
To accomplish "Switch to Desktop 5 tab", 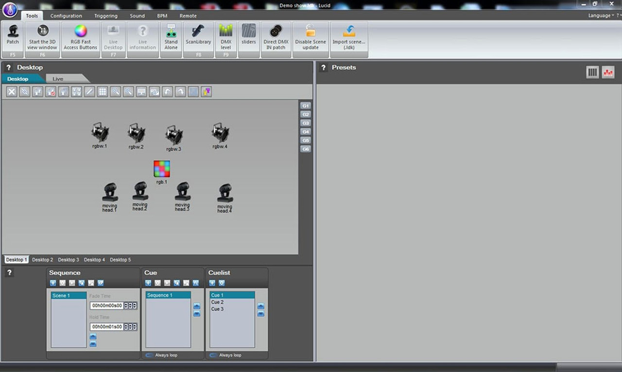I will point(120,260).
